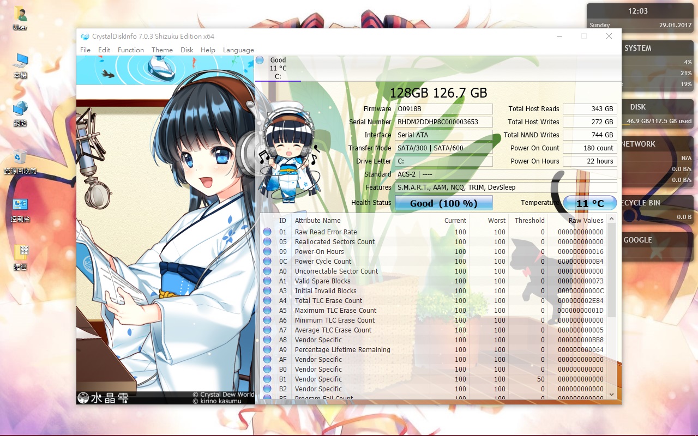Click status orb for Maximum TLC Erase Count
Image resolution: width=698 pixels, height=436 pixels.
[x=267, y=311]
